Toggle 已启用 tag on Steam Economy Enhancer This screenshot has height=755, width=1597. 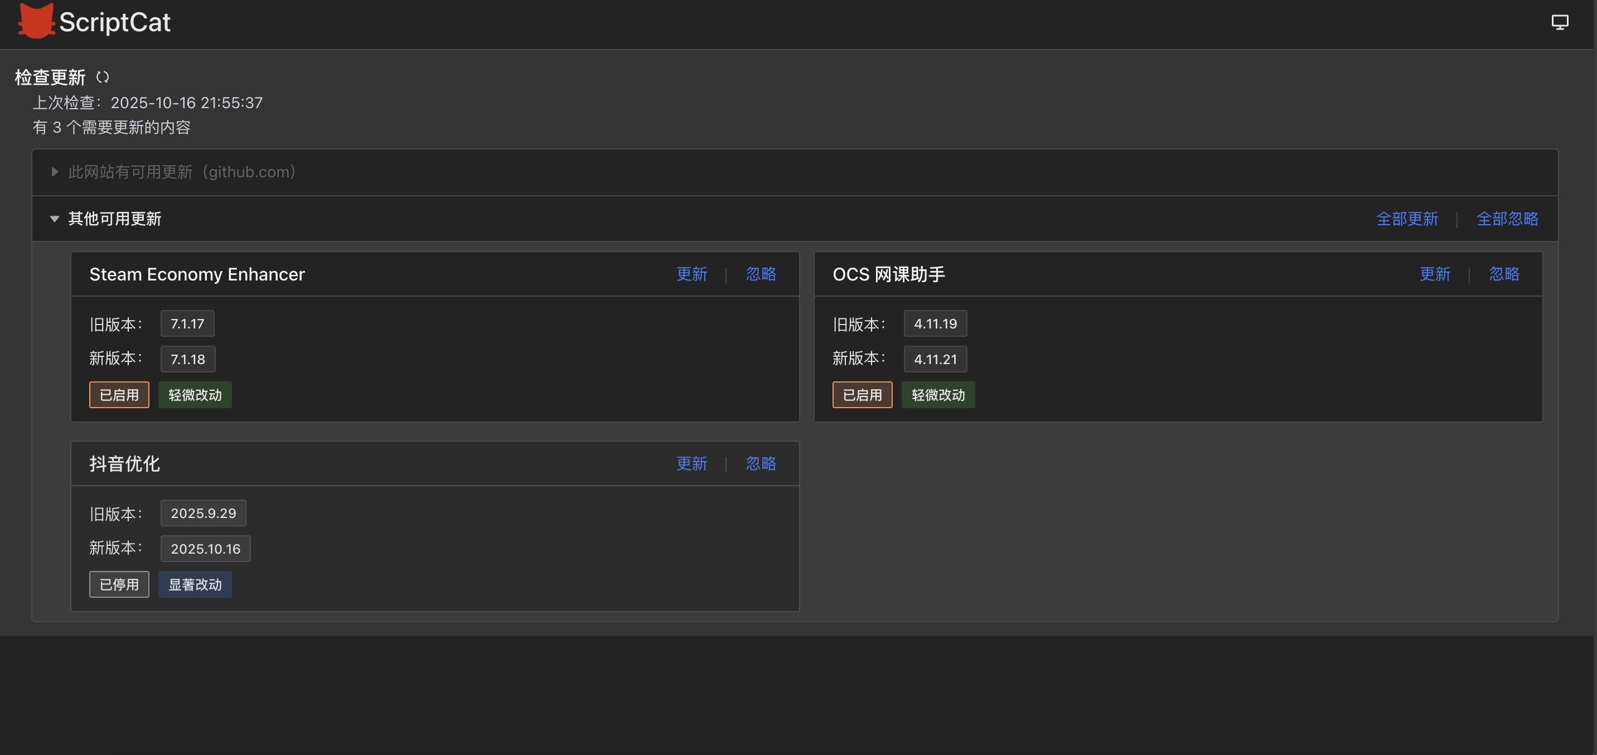(119, 395)
